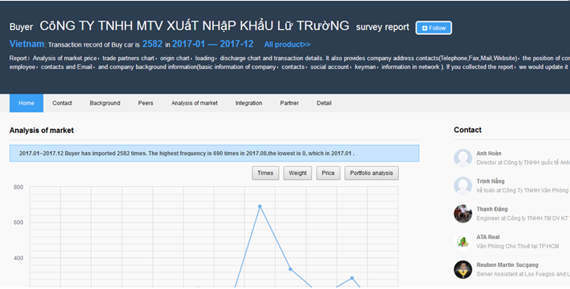Click Thạnh Đặng's profile photo

(463, 214)
